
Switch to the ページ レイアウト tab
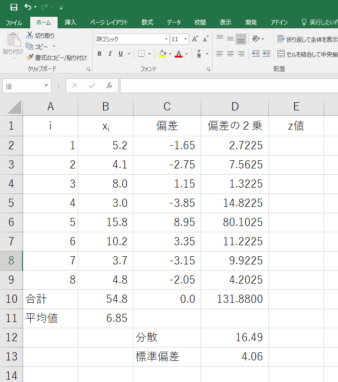tap(109, 23)
